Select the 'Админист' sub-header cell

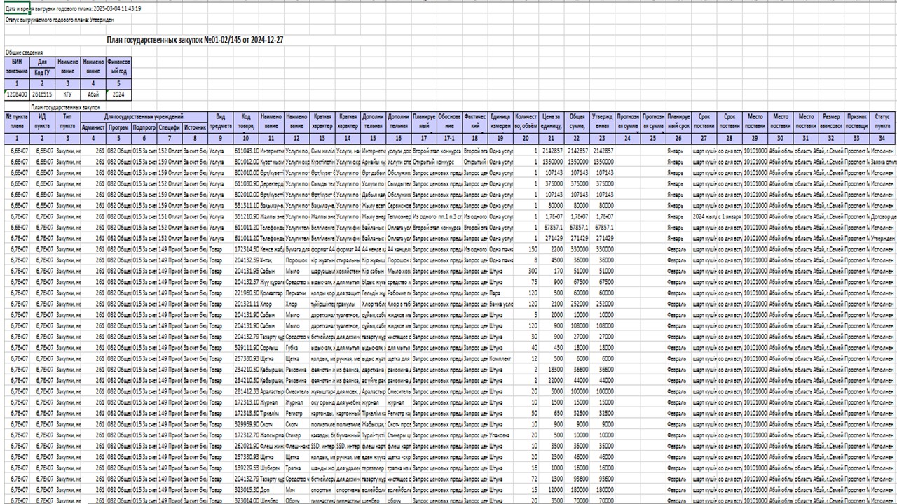click(x=93, y=127)
